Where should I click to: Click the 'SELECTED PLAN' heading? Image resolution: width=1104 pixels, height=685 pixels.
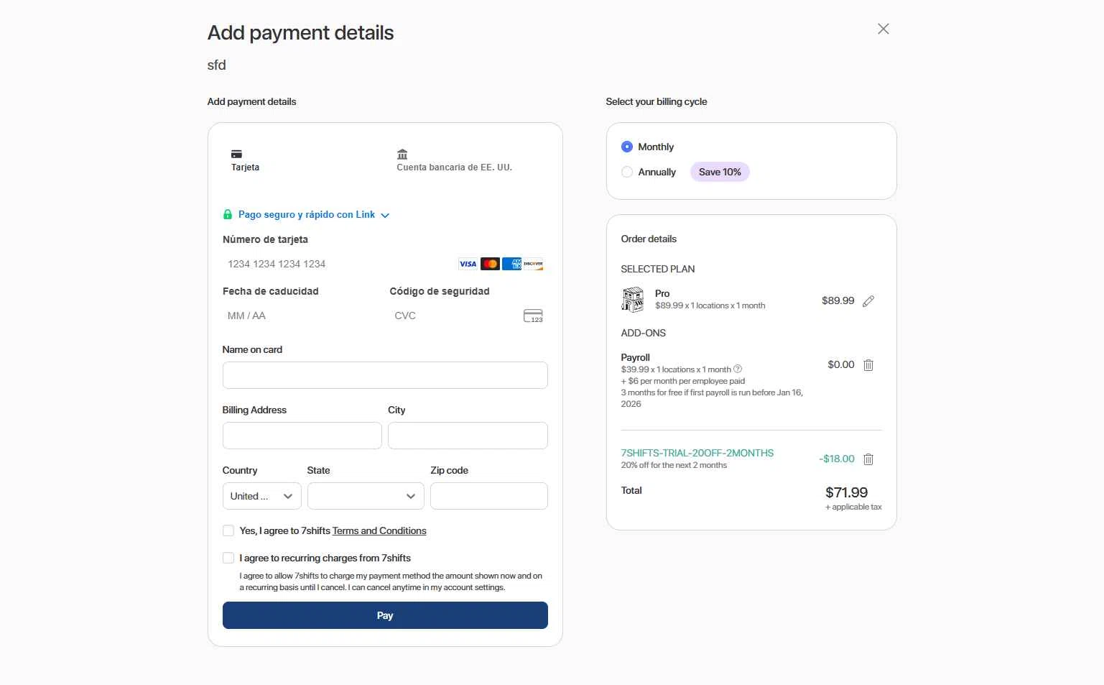point(658,269)
